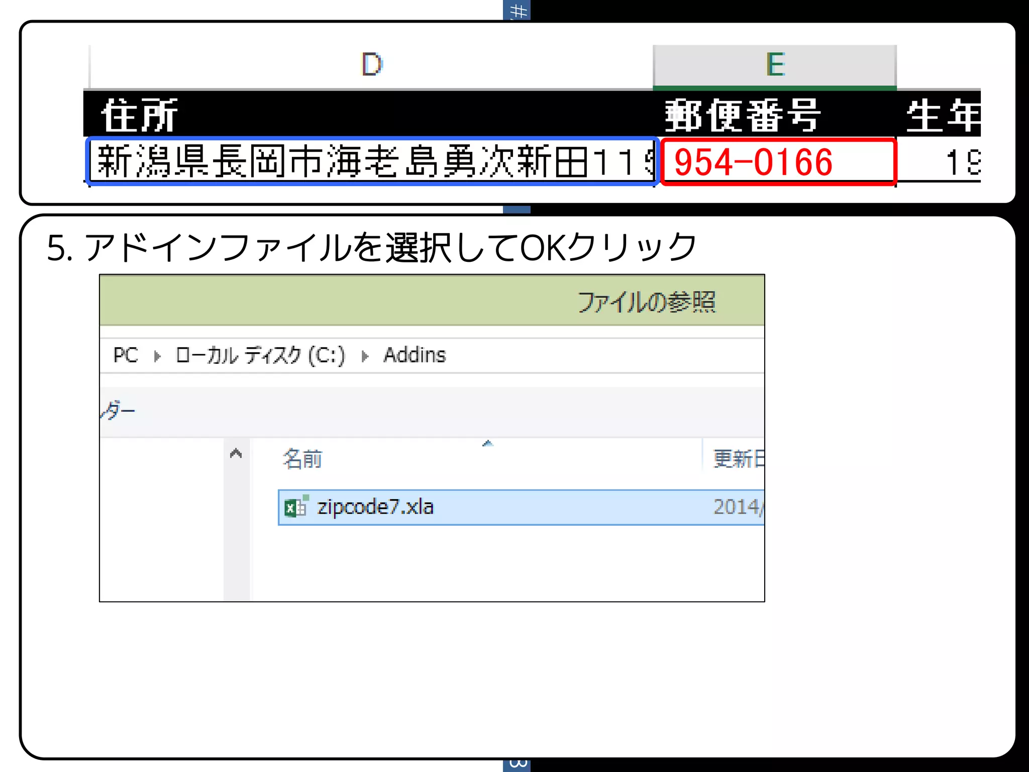Viewport: 1029px width, 772px height.
Task: Open PC in the breadcrumb path
Action: click(125, 355)
